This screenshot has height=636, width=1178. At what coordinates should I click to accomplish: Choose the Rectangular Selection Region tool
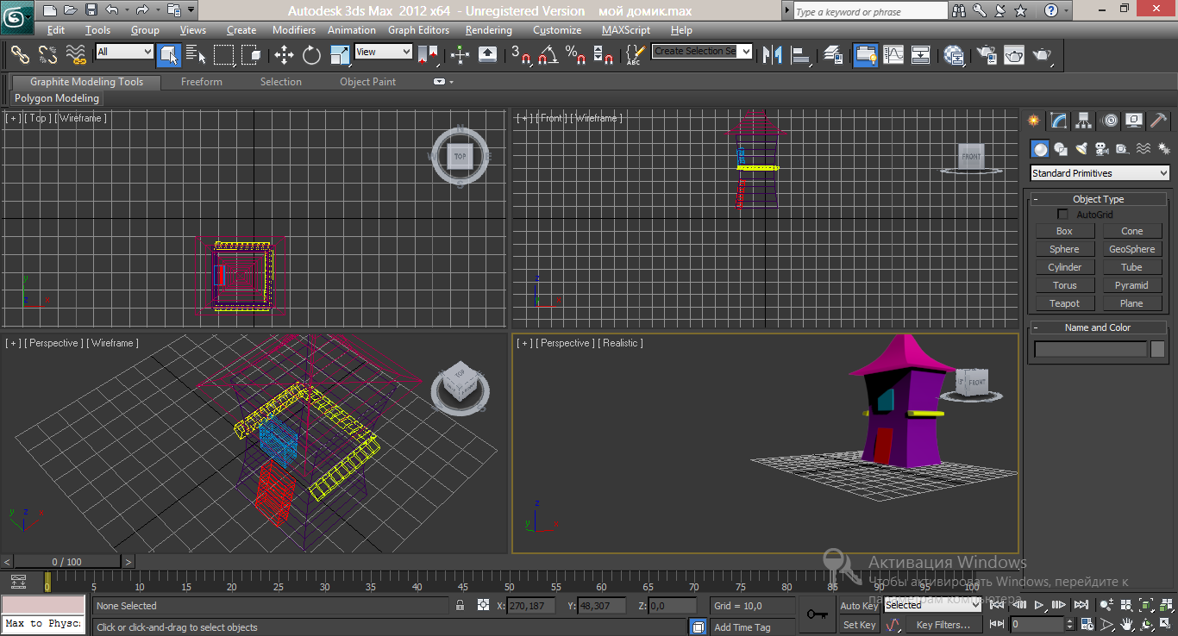pyautogui.click(x=224, y=55)
